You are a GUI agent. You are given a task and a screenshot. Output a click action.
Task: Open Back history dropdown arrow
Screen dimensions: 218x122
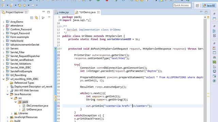[29, 5]
